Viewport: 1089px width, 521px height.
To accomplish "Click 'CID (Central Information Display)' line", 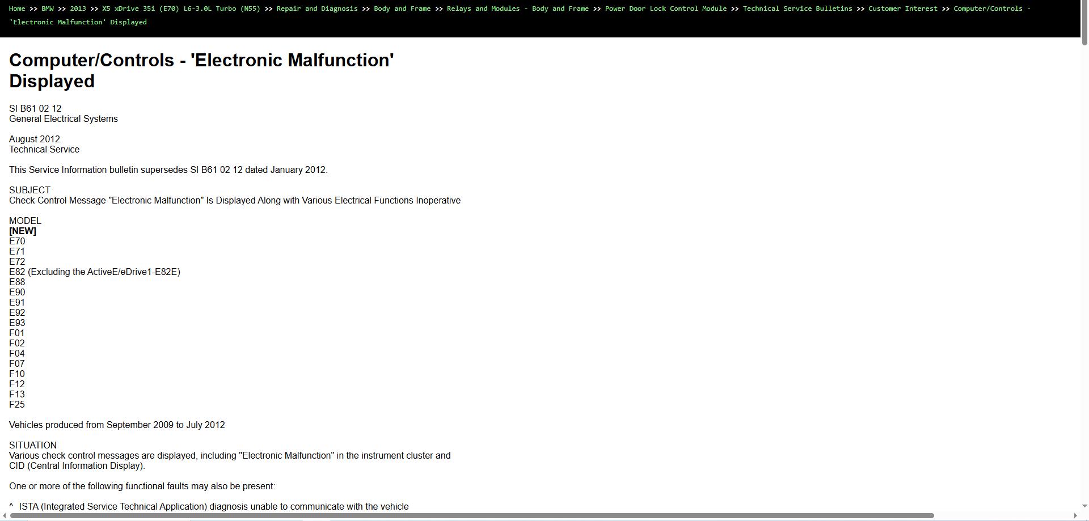I will click(77, 465).
